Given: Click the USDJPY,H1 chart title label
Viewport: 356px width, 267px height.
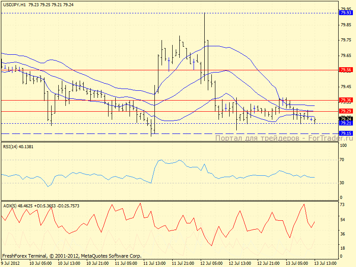Looking at the screenshot, I should (14, 4).
